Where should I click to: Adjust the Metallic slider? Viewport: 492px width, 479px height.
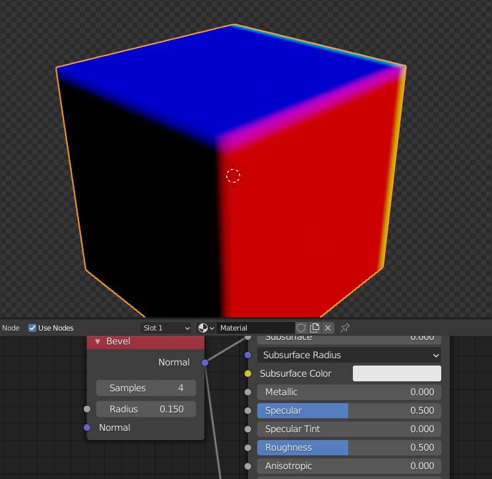tap(350, 392)
